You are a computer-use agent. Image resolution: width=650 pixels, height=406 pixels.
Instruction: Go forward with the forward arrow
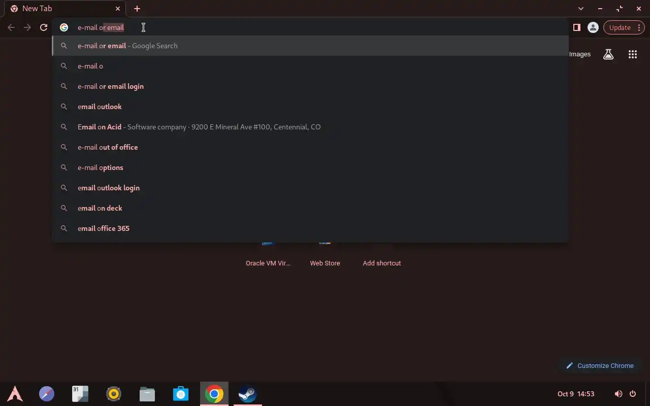click(x=27, y=27)
